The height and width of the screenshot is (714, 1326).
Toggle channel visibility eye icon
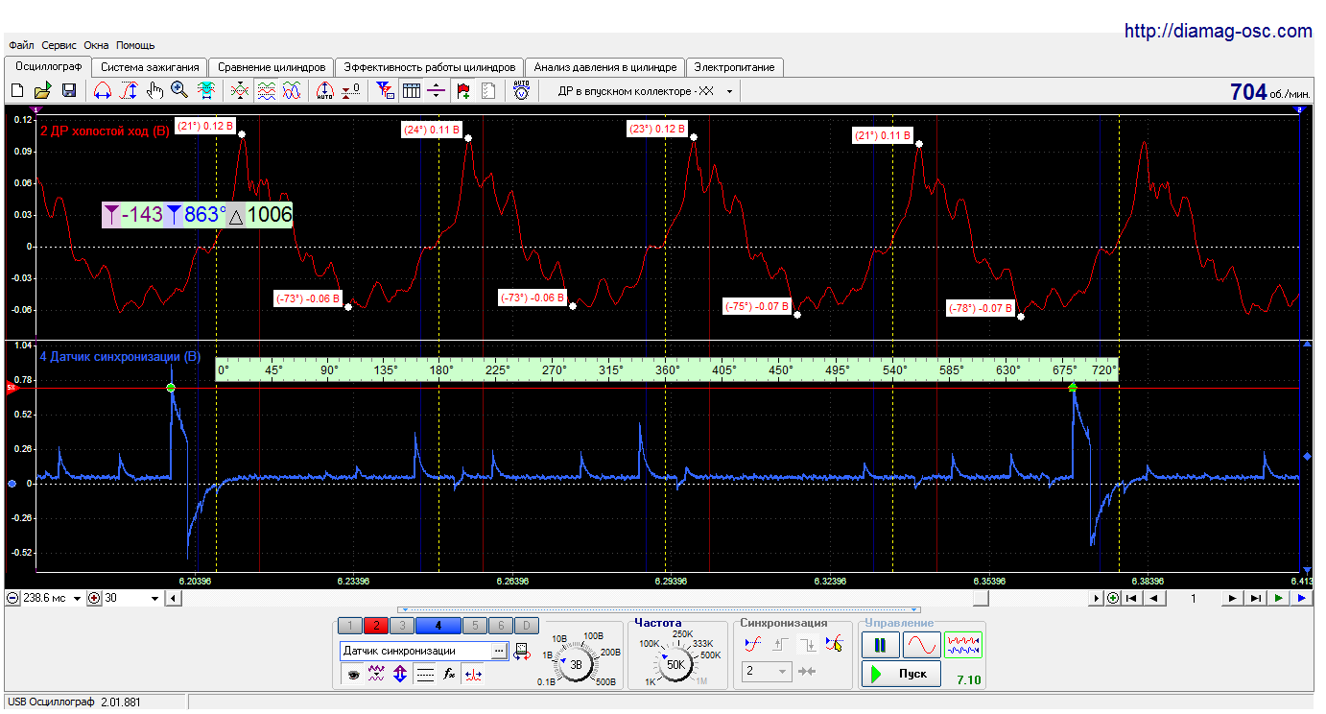point(353,675)
